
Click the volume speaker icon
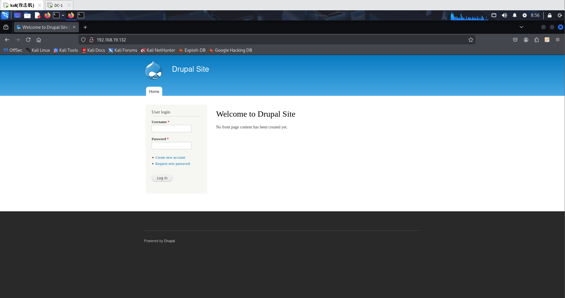504,15
